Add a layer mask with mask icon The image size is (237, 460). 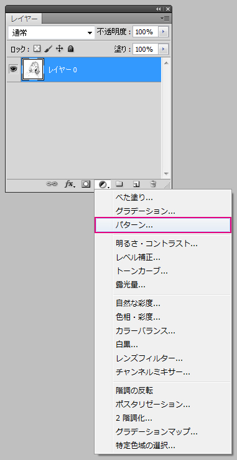click(86, 184)
